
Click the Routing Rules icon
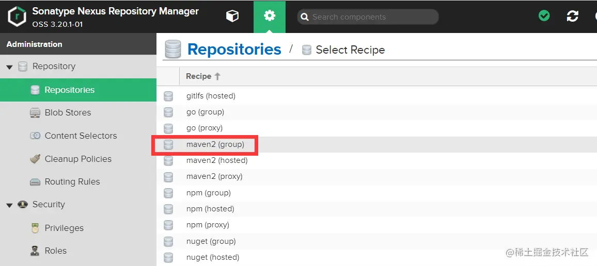tap(35, 182)
